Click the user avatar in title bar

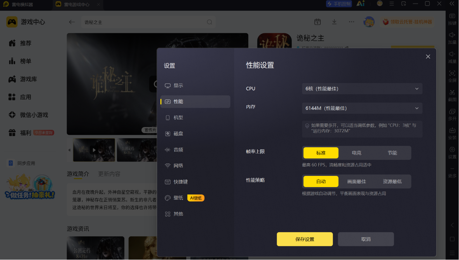point(380,3)
